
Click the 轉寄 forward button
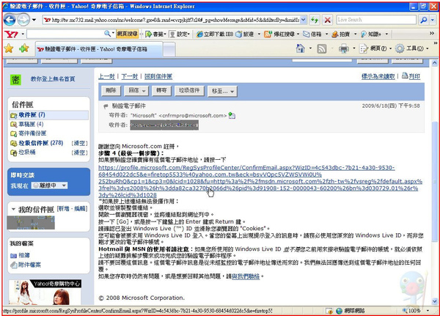coord(161,91)
